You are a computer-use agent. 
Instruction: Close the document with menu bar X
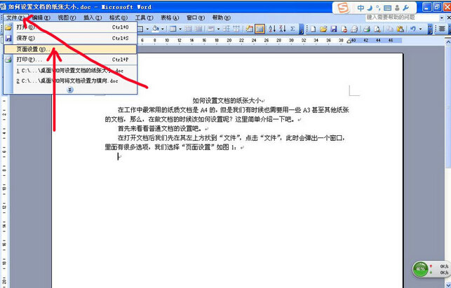coord(449,18)
